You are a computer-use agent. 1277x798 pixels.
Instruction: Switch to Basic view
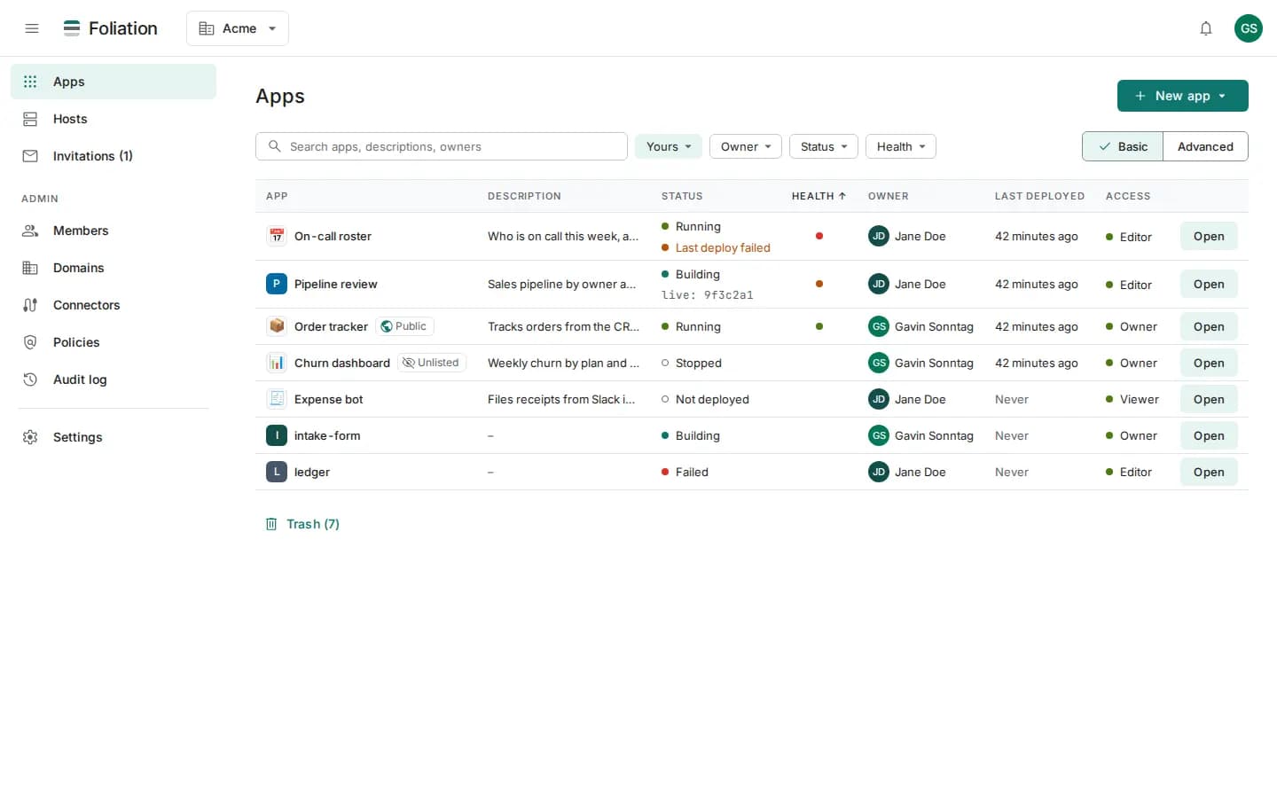[x=1123, y=146]
